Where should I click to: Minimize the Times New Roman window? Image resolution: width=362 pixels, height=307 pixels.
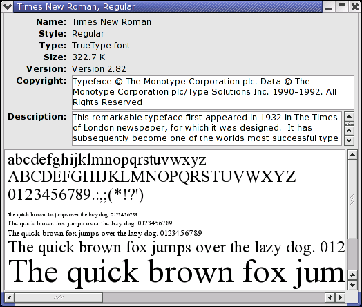(x=329, y=7)
